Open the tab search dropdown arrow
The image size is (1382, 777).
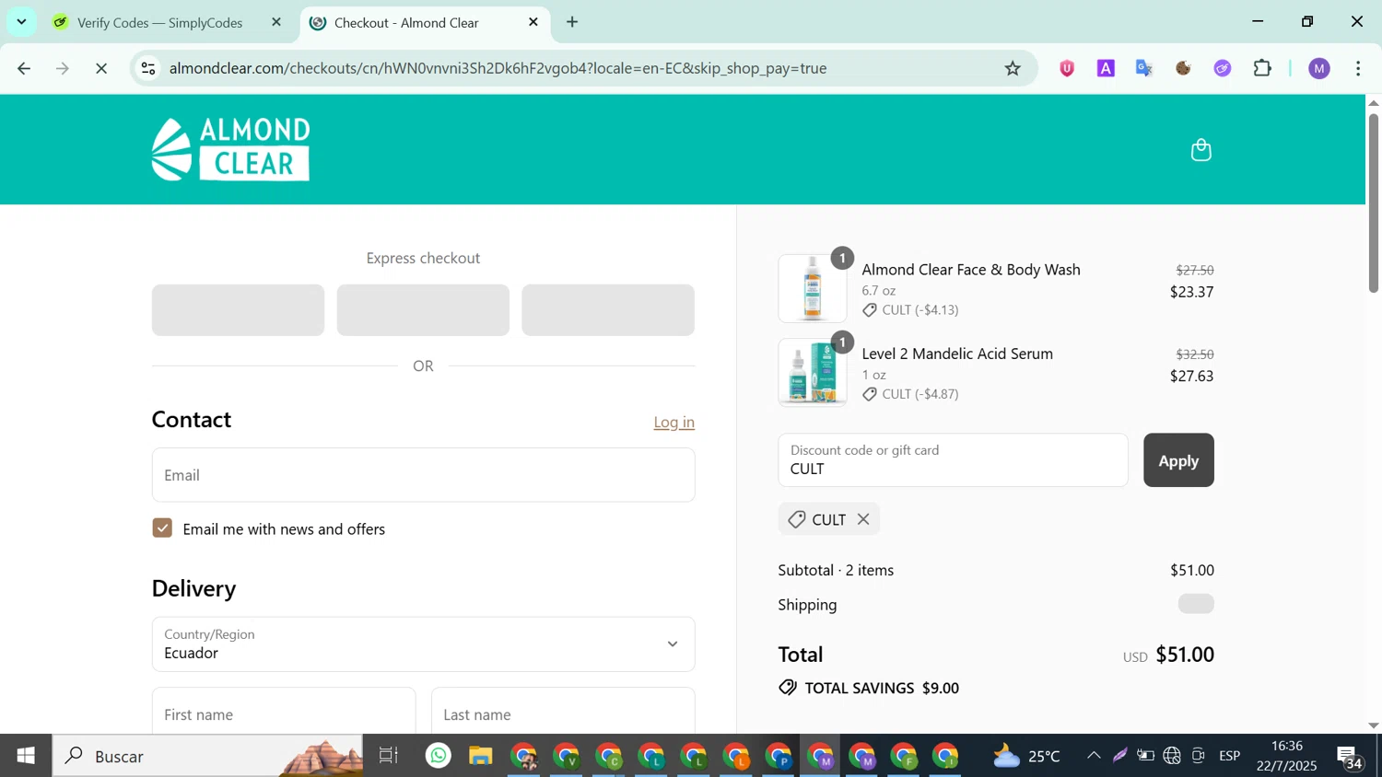21,21
